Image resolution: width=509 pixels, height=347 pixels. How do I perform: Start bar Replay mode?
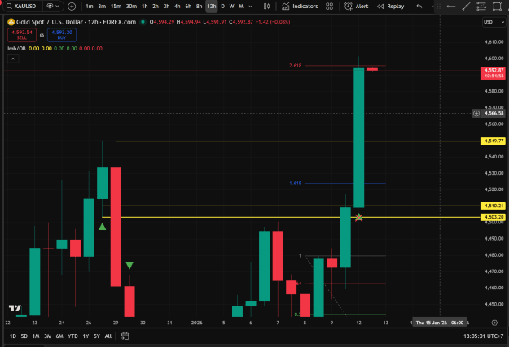coord(391,7)
